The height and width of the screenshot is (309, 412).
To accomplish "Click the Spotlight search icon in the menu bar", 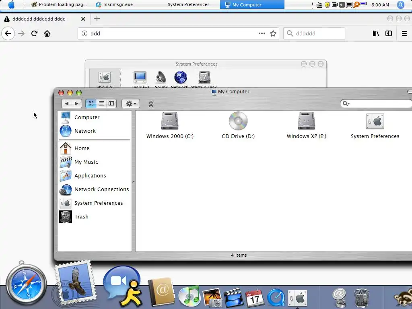I will [400, 4].
